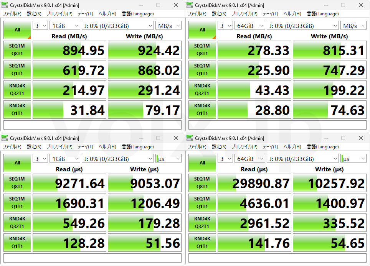370x266 pixels.
Task: Click the "1206.49" write latency value
Action: pyautogui.click(x=145, y=203)
